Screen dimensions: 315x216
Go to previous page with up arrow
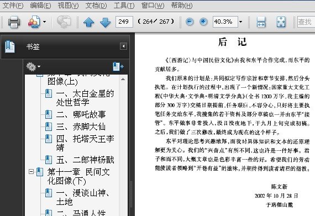coord(88,22)
